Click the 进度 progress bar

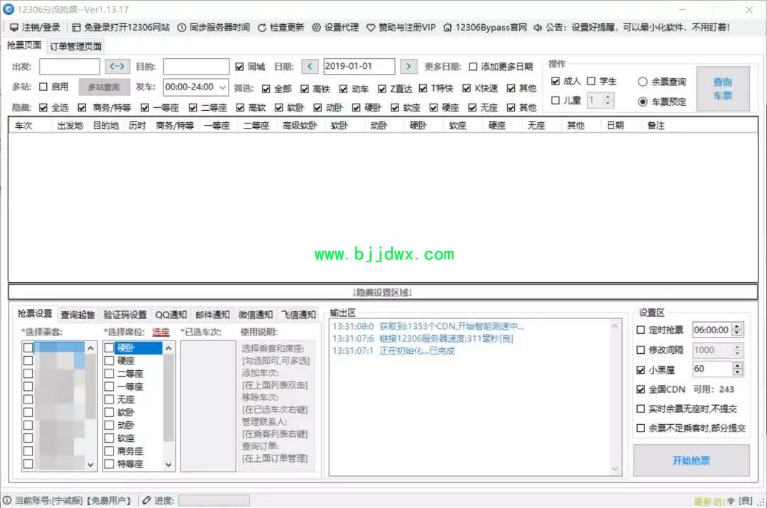(214, 500)
